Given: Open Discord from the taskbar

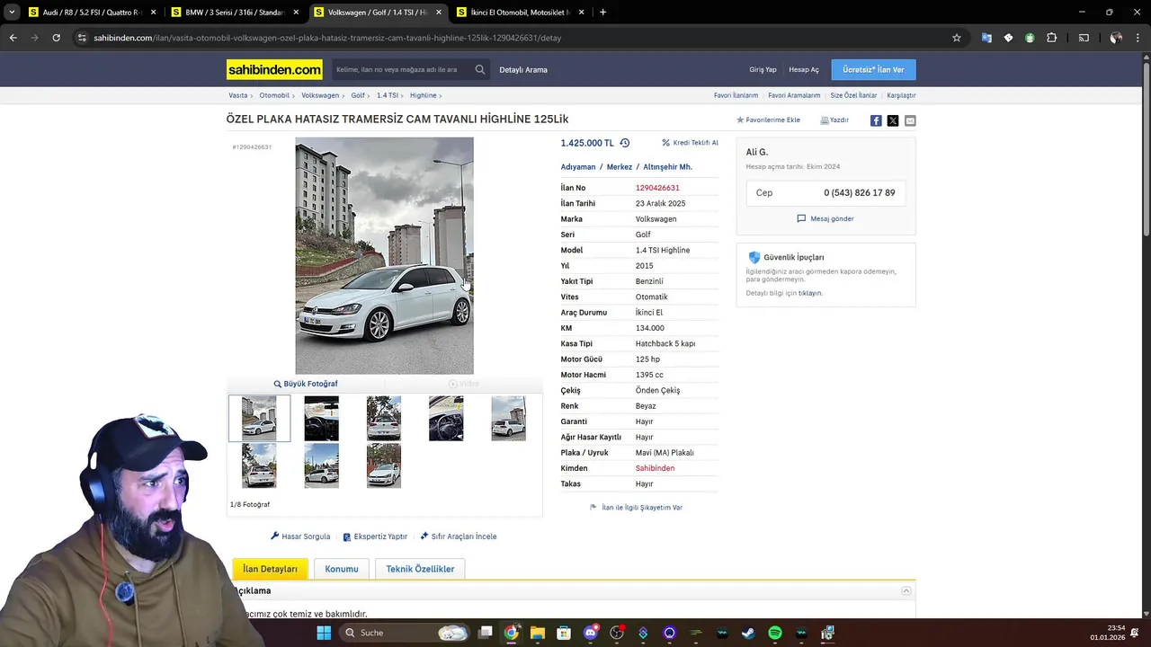Looking at the screenshot, I should 590,633.
